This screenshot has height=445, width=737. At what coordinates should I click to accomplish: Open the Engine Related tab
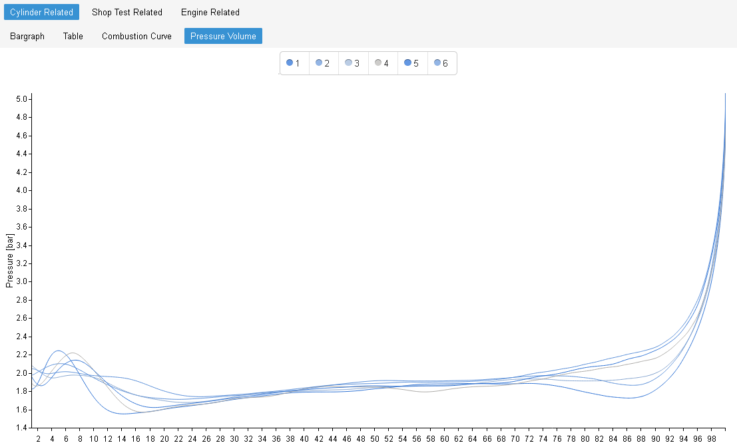tap(210, 12)
